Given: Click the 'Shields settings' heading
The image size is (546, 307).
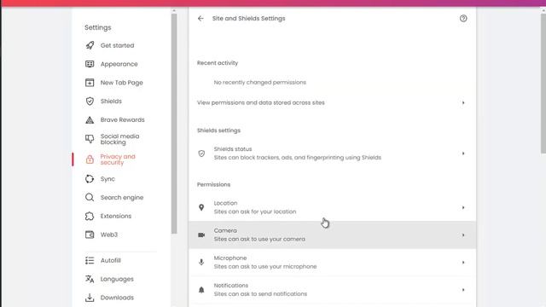Looking at the screenshot, I should (218, 130).
